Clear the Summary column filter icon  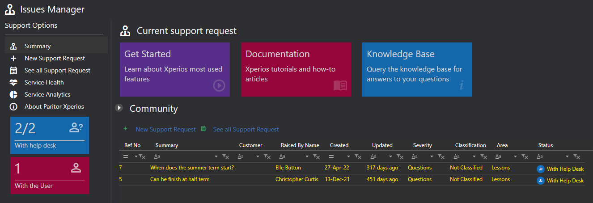(225, 156)
